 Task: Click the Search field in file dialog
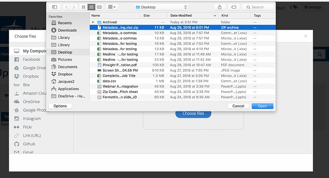[257, 7]
